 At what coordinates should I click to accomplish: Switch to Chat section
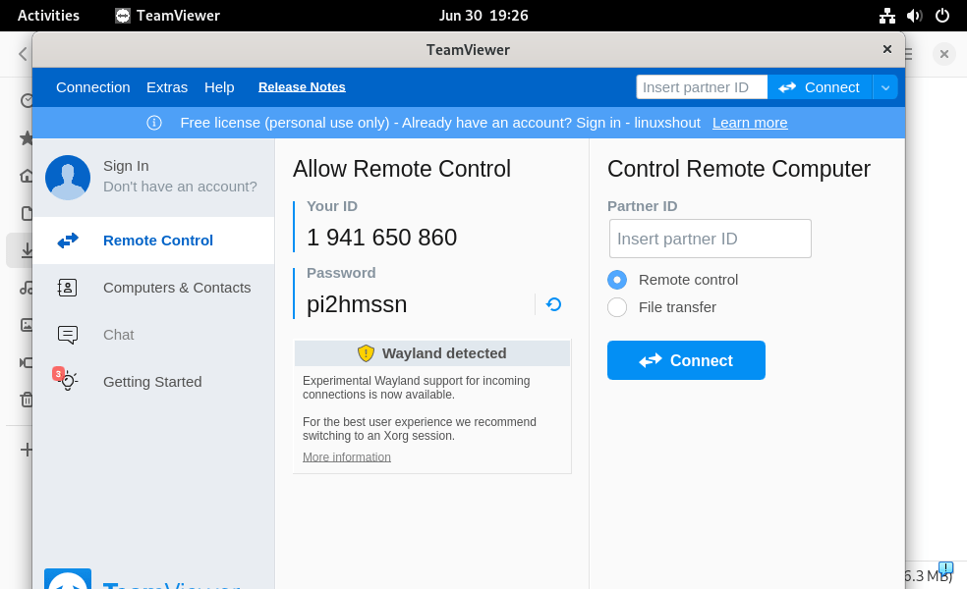[x=153, y=335]
